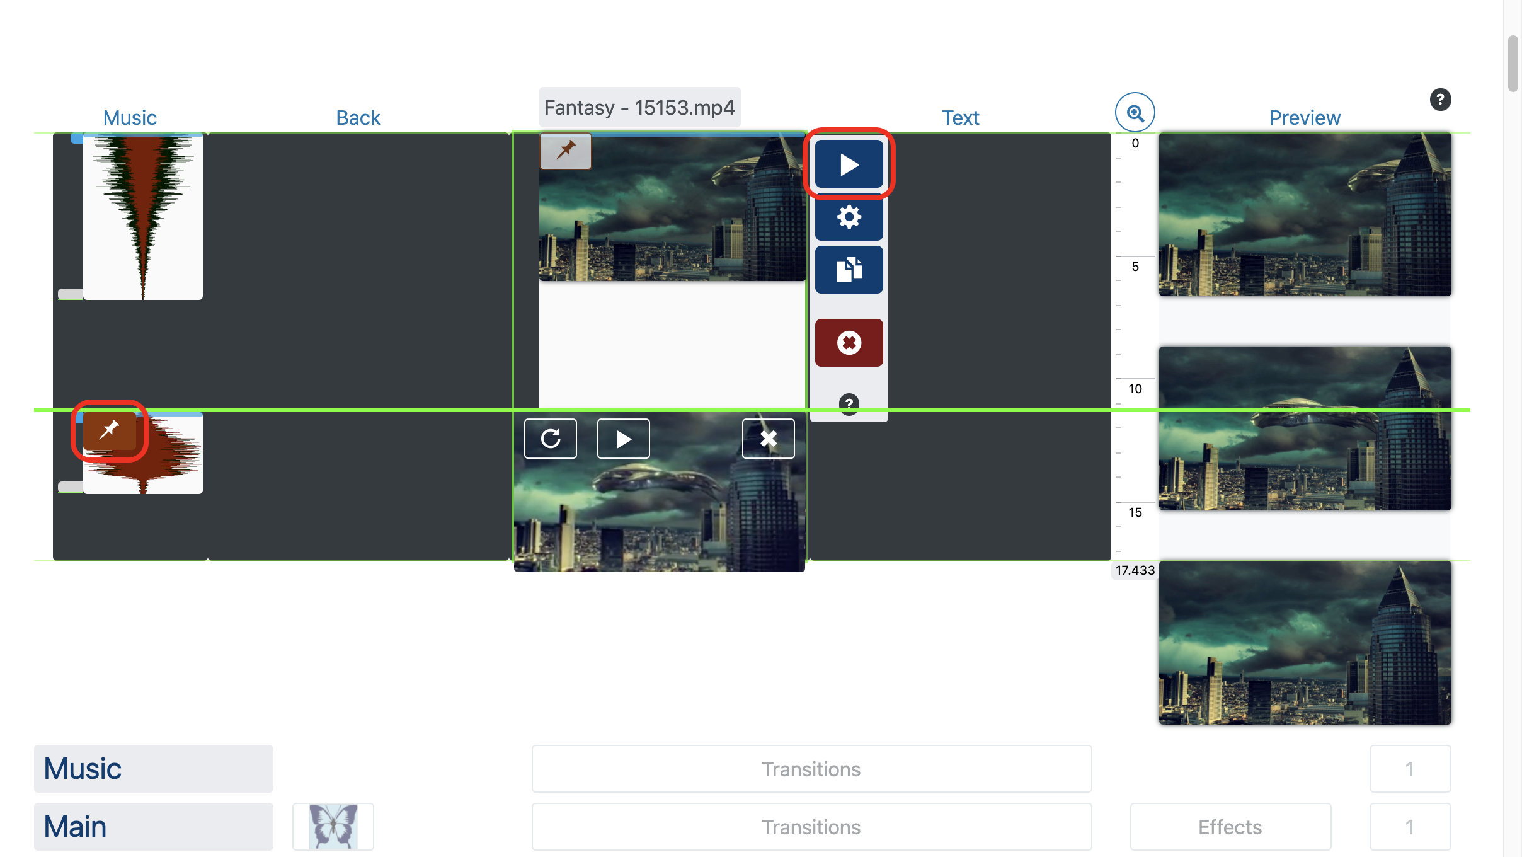Open clip settings gear menu
1522x857 pixels.
(849, 217)
